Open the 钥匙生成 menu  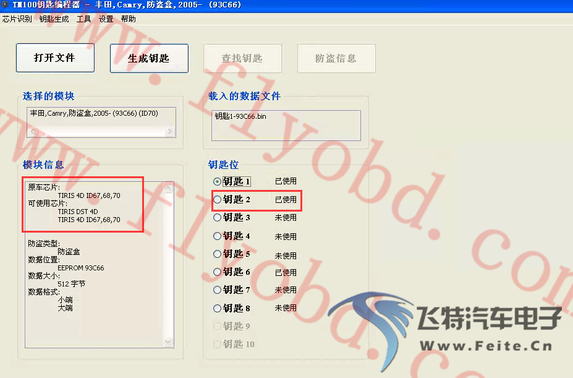[x=54, y=19]
